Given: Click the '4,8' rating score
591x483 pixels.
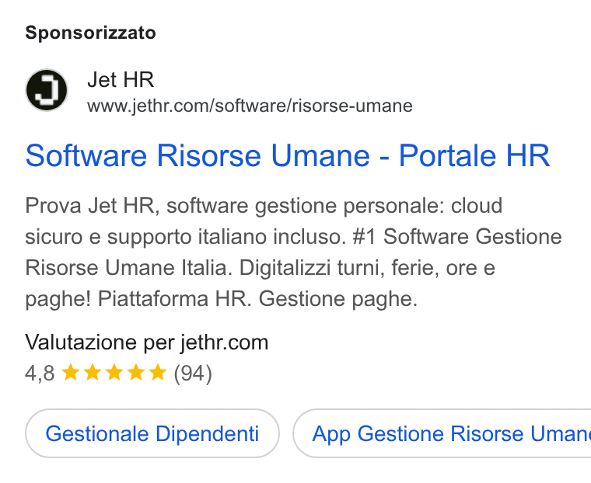Looking at the screenshot, I should pyautogui.click(x=40, y=374).
